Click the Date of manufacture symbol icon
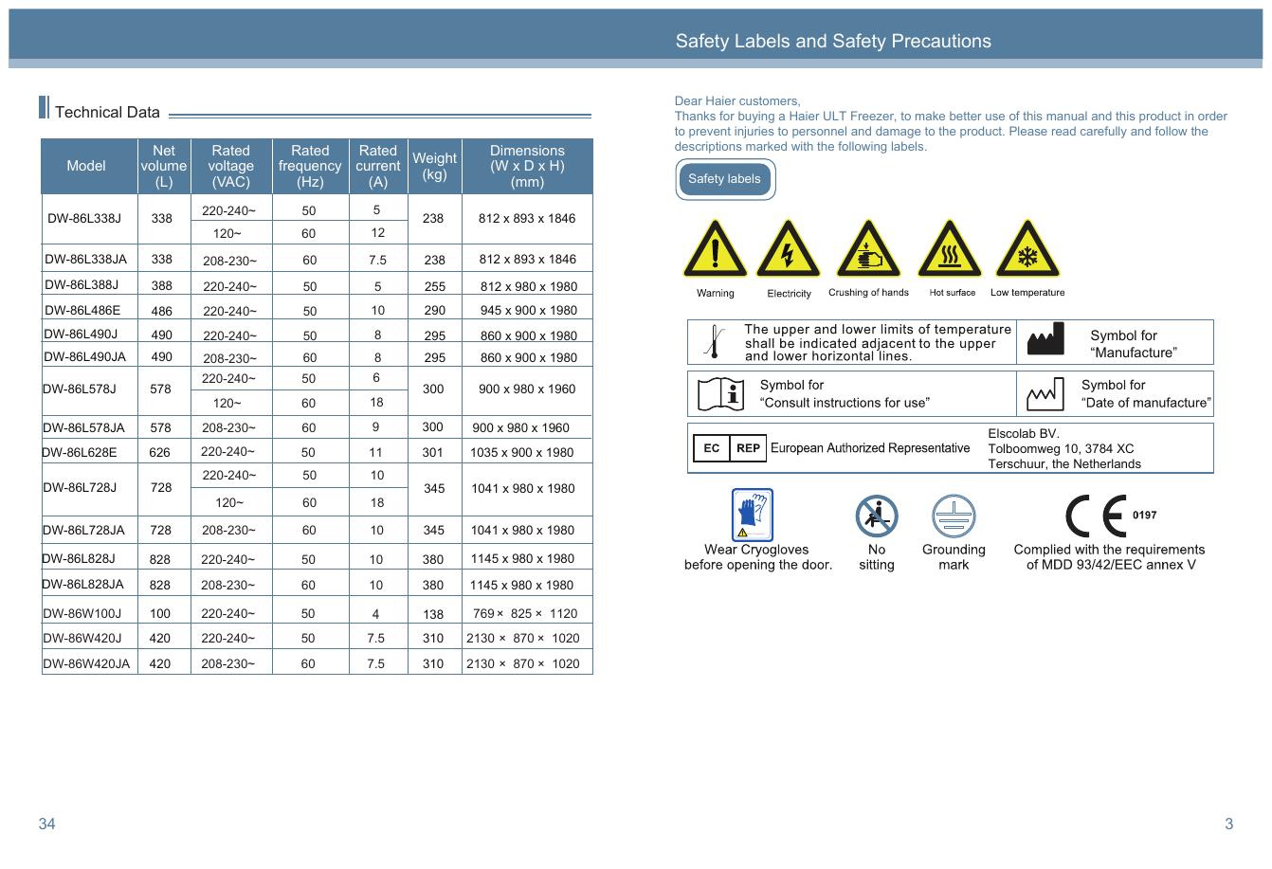The image size is (1272, 869). (1045, 394)
